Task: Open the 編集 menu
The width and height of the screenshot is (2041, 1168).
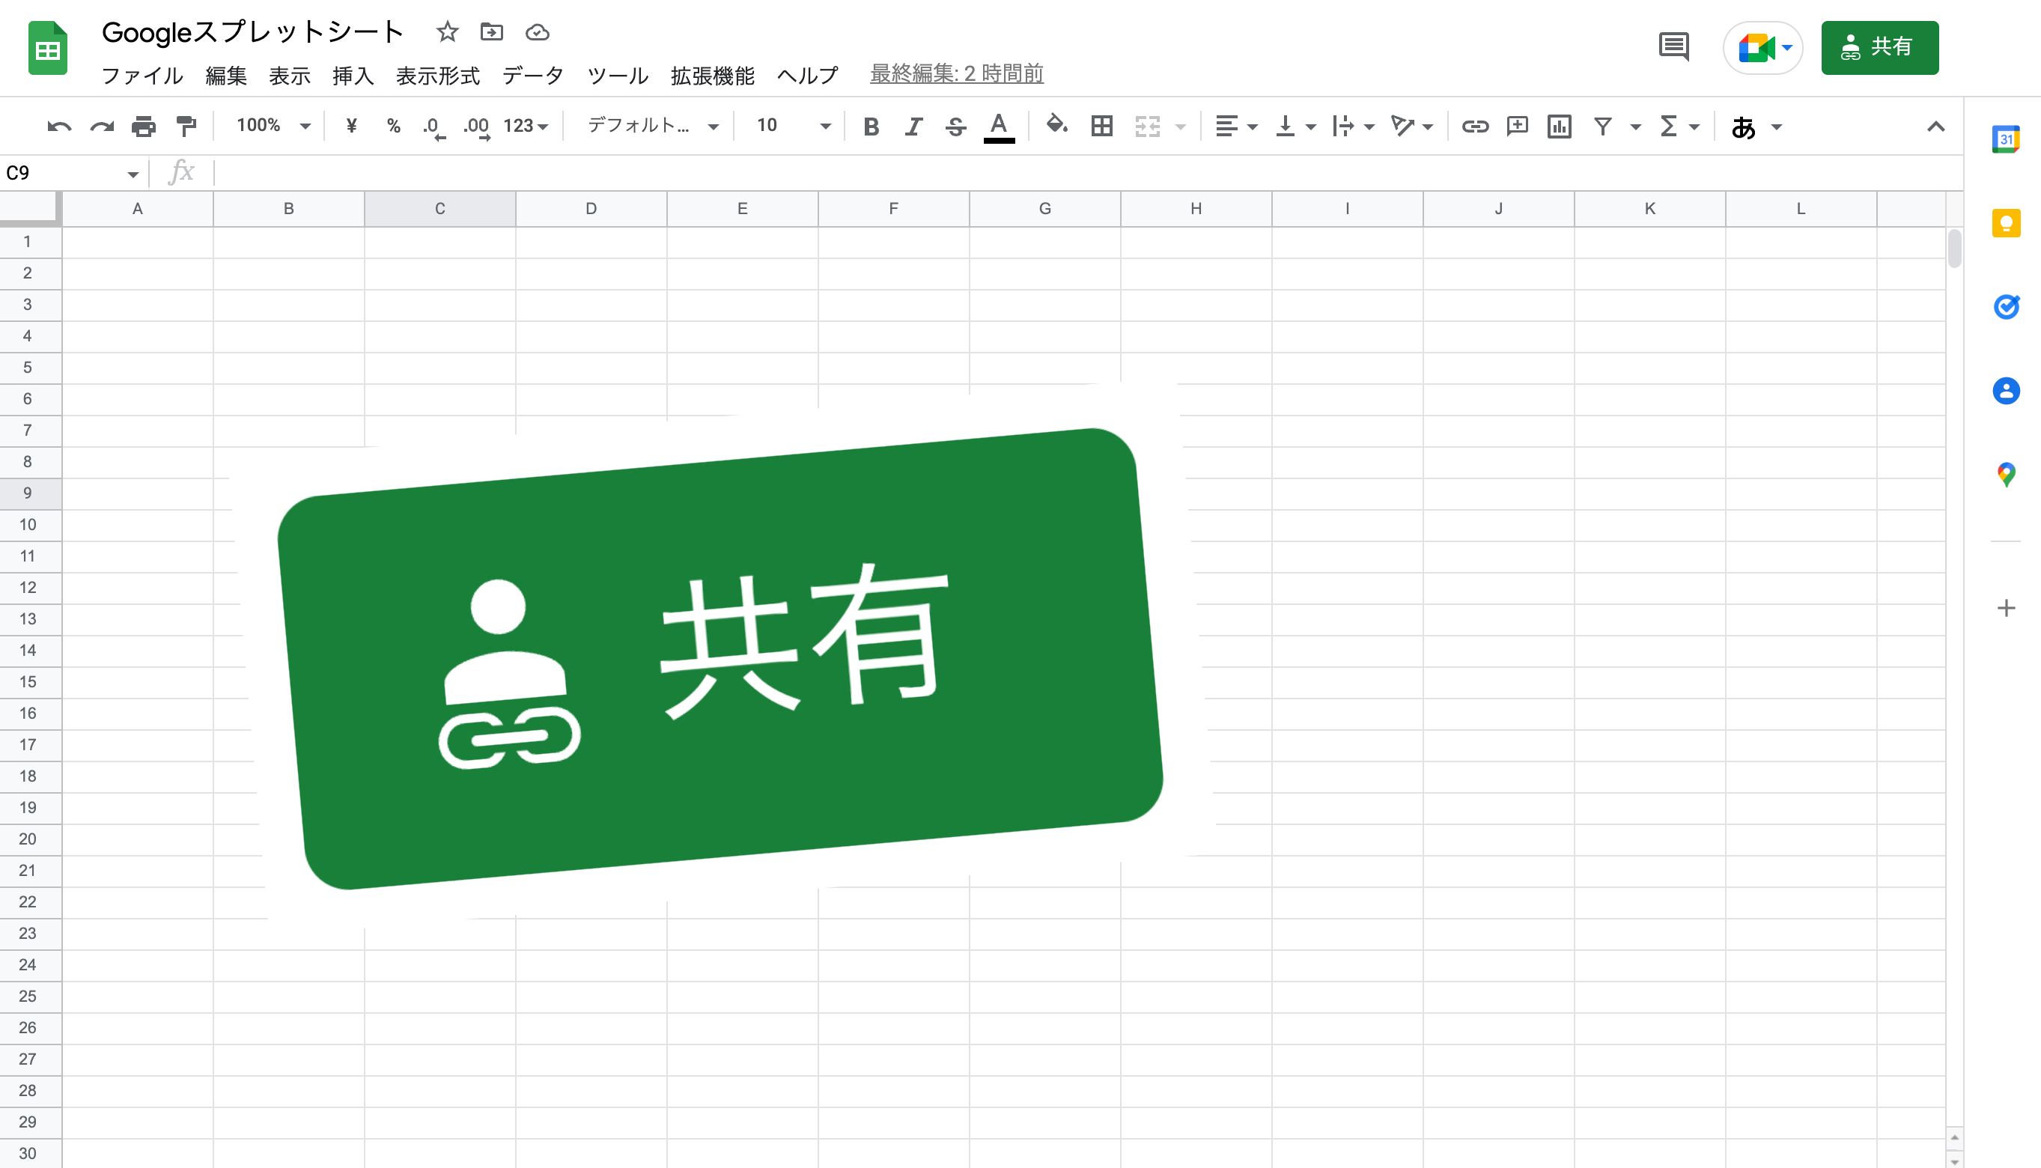Action: pos(225,76)
